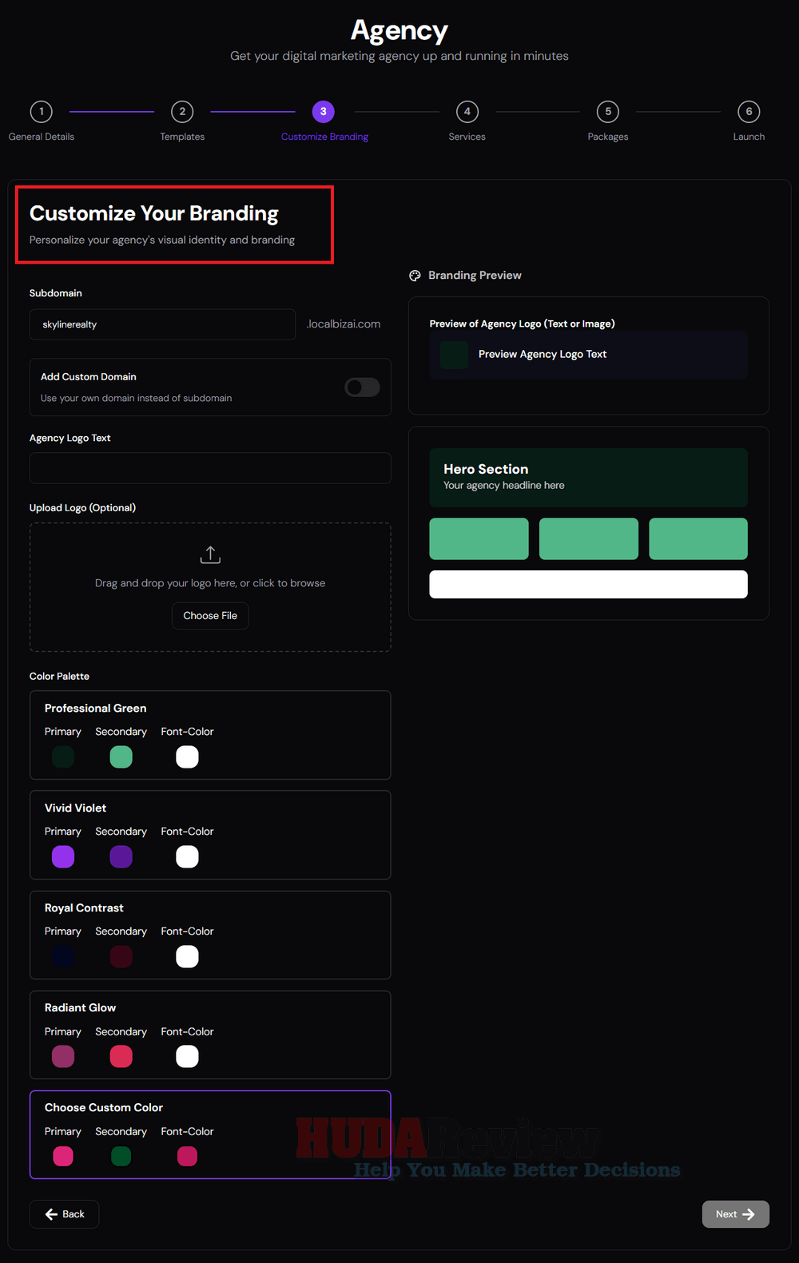799x1263 pixels.
Task: Click the Choose File button
Action: coord(210,616)
